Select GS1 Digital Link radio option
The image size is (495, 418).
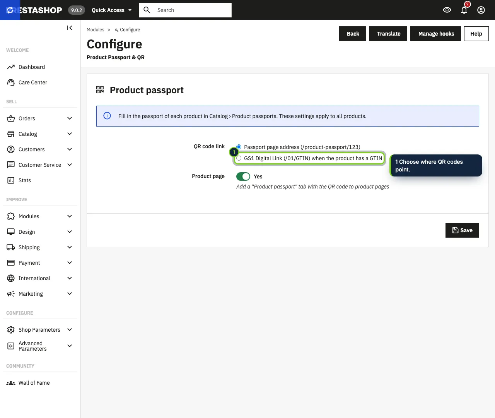click(239, 158)
